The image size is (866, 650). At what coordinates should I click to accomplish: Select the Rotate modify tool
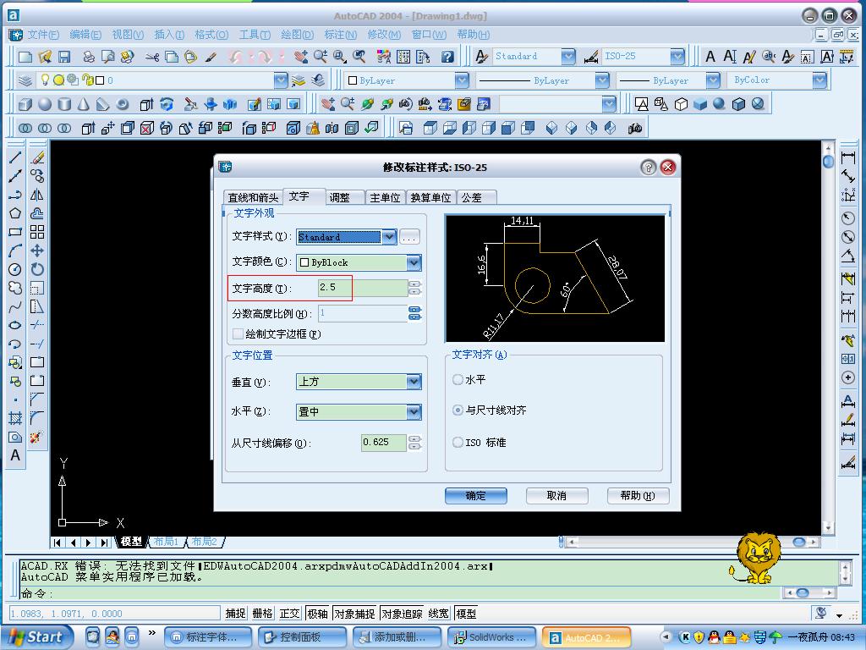coord(37,269)
